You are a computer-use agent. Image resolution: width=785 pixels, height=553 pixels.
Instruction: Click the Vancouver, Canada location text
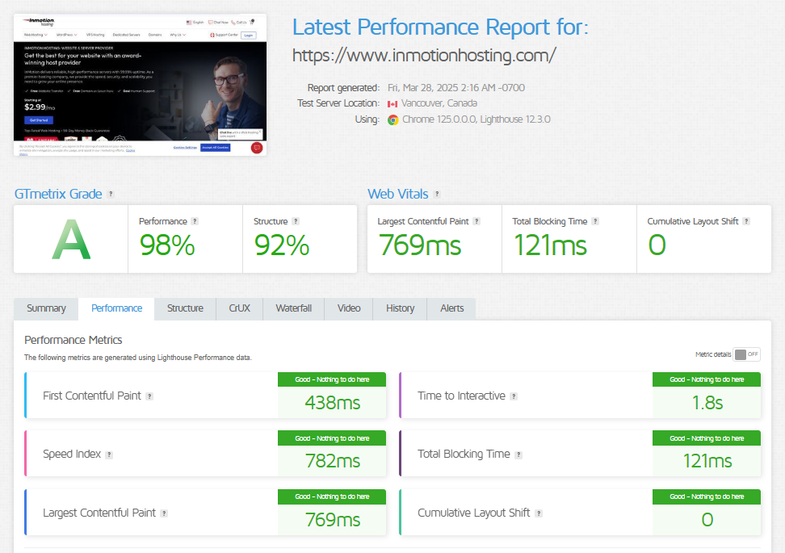pos(439,103)
